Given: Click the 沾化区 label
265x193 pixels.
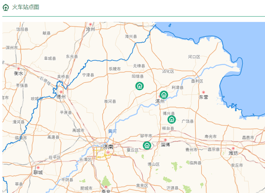Looking at the screenshot, I should [168, 71].
